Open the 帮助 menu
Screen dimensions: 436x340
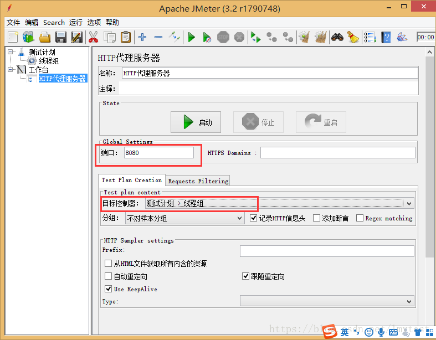[x=112, y=22]
